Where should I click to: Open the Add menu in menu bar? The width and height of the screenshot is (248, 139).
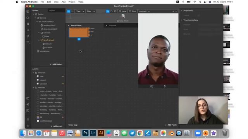click(64, 2)
